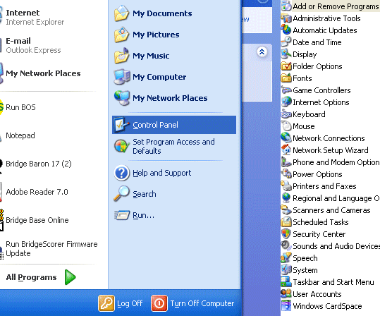Expand the All Programs green arrow
This screenshot has width=380, height=316.
click(71, 277)
